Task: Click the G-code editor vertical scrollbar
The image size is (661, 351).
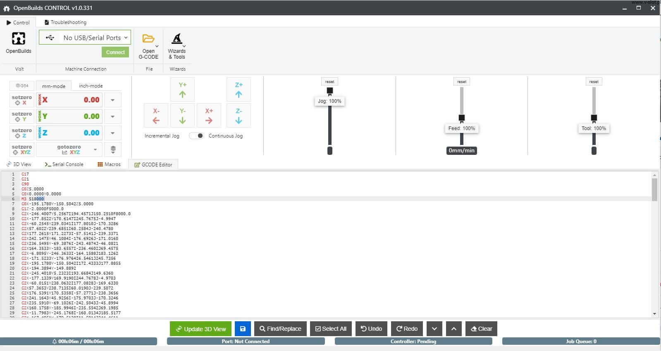Action: pyautogui.click(x=654, y=190)
